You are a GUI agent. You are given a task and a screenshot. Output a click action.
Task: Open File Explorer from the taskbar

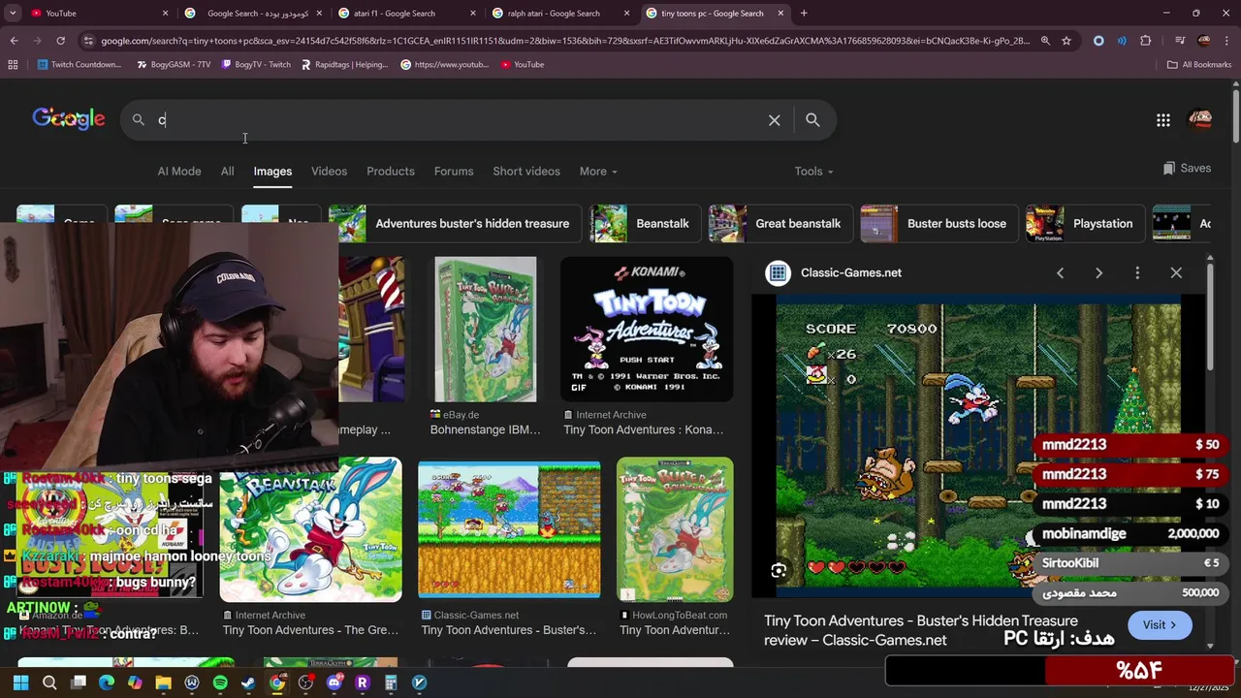tap(163, 682)
